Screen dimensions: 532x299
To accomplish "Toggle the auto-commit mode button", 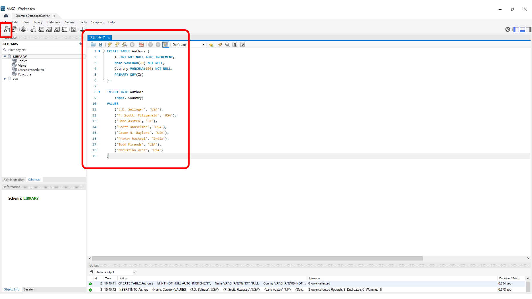I will coord(166,44).
